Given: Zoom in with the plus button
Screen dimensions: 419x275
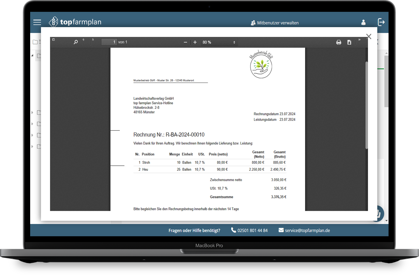Looking at the screenshot, I should coord(195,42).
